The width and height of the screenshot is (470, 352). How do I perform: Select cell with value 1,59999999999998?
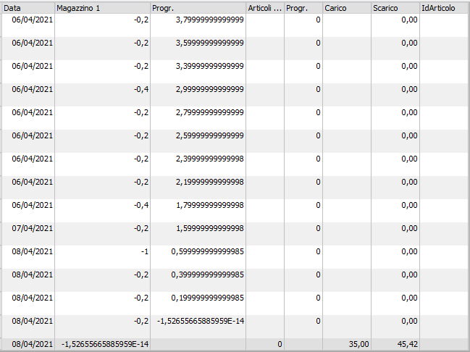point(198,233)
